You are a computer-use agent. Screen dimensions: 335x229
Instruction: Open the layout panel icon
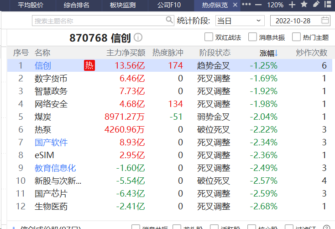click(x=328, y=5)
